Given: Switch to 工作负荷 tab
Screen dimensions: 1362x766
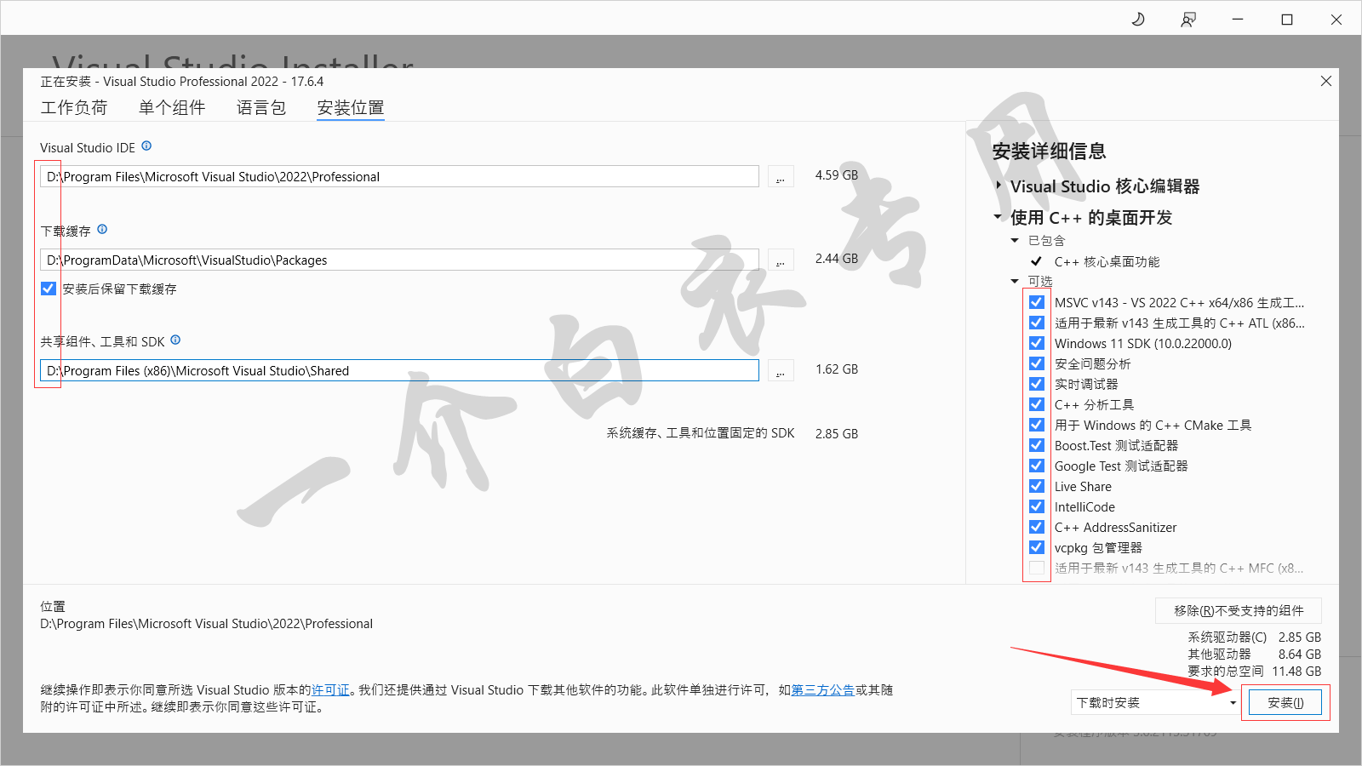Looking at the screenshot, I should click(74, 107).
